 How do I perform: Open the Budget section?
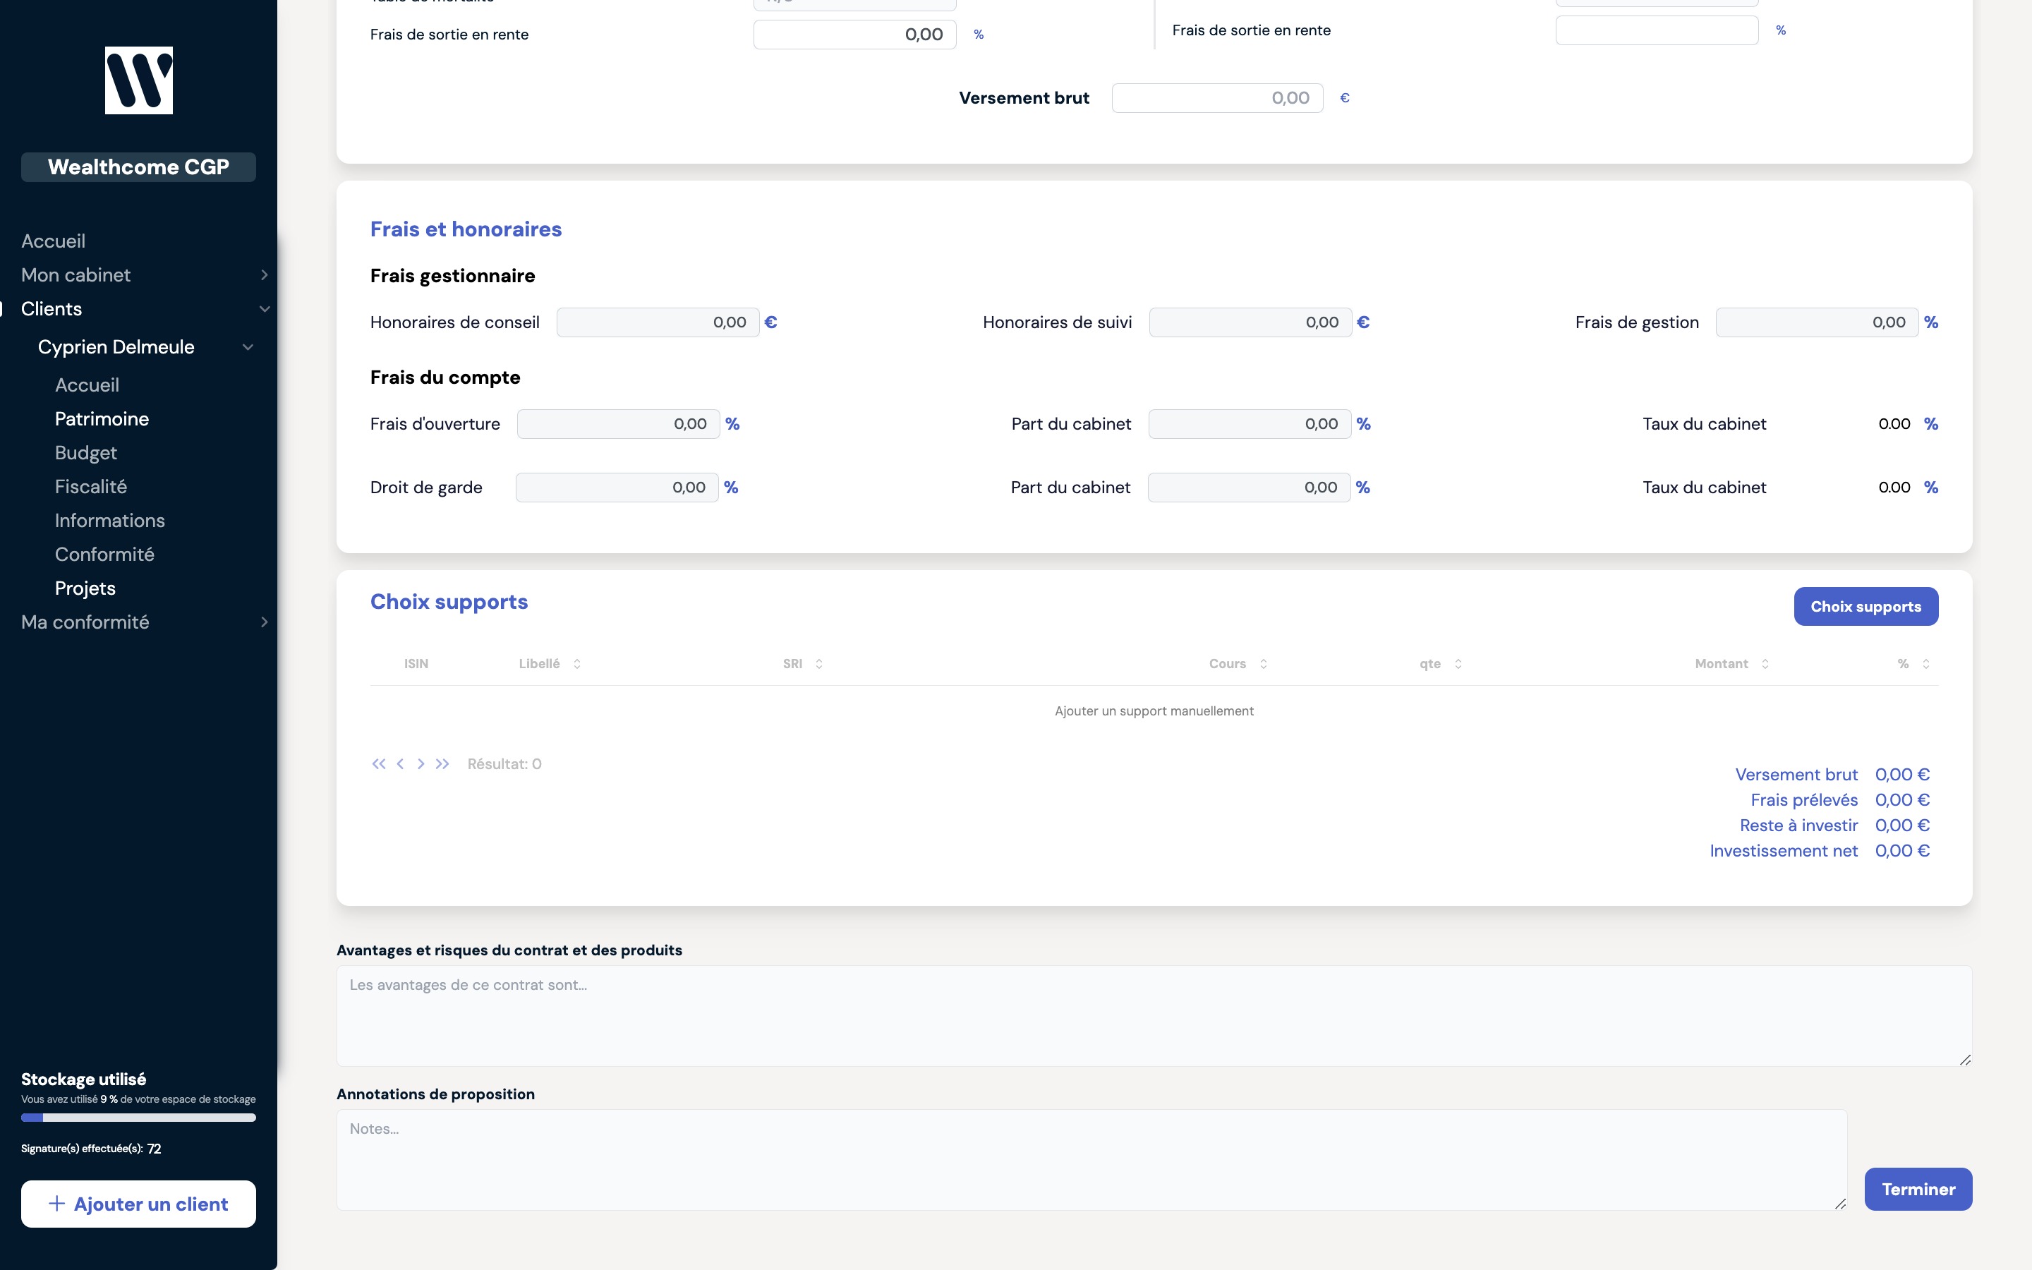tap(85, 453)
